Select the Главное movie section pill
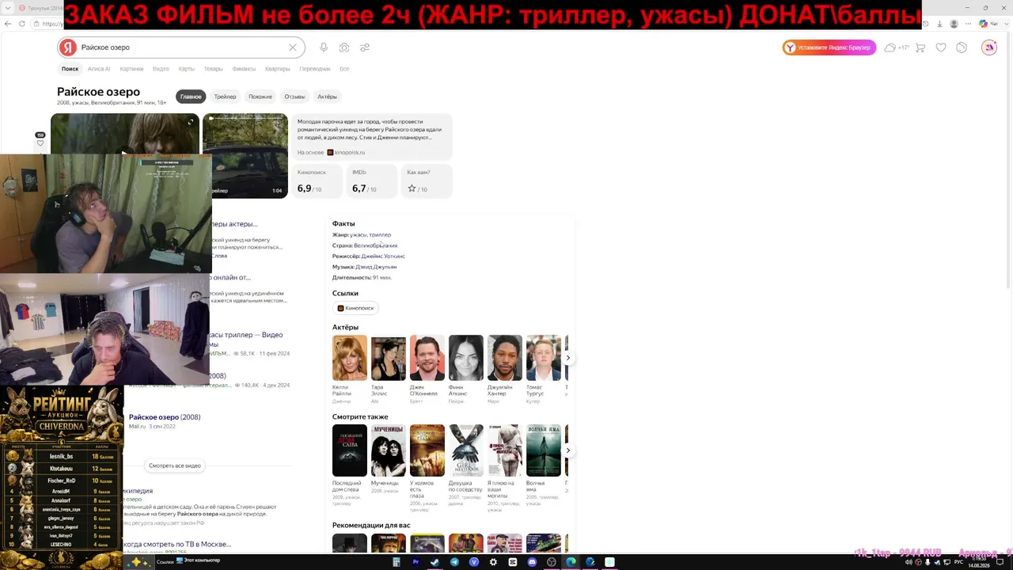The image size is (1013, 570). (x=191, y=97)
